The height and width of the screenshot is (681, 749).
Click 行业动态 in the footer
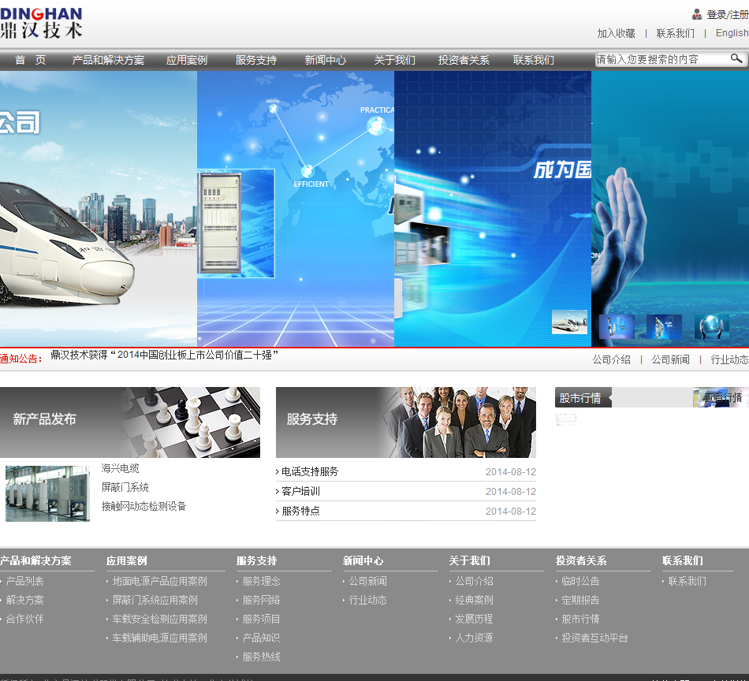point(368,601)
